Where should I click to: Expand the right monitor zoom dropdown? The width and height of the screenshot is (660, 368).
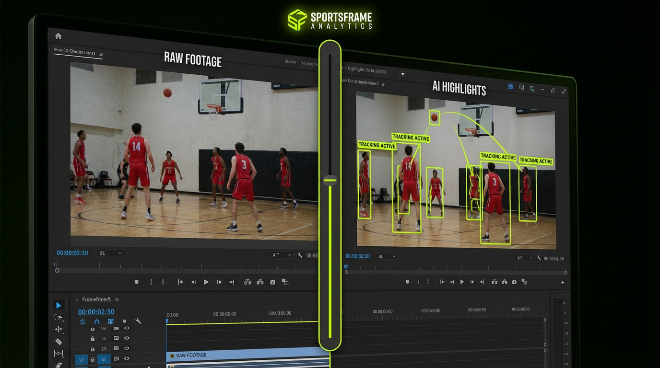point(387,256)
